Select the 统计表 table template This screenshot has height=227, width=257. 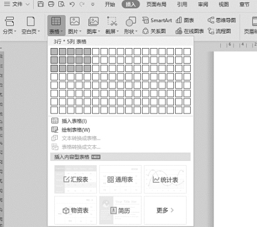(x=165, y=180)
